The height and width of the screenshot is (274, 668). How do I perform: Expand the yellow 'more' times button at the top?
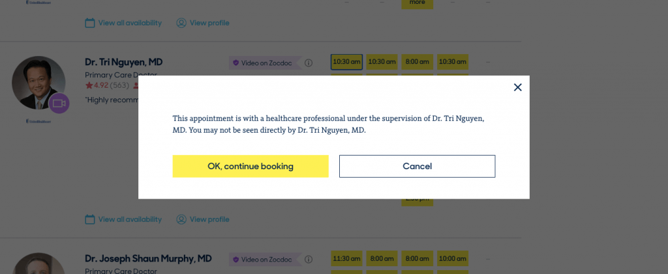pyautogui.click(x=417, y=3)
